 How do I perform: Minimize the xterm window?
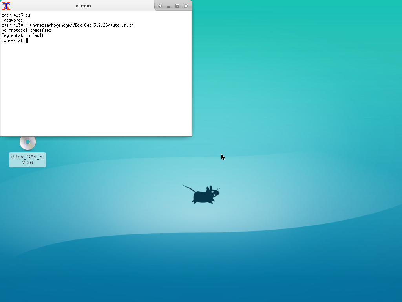(x=169, y=6)
